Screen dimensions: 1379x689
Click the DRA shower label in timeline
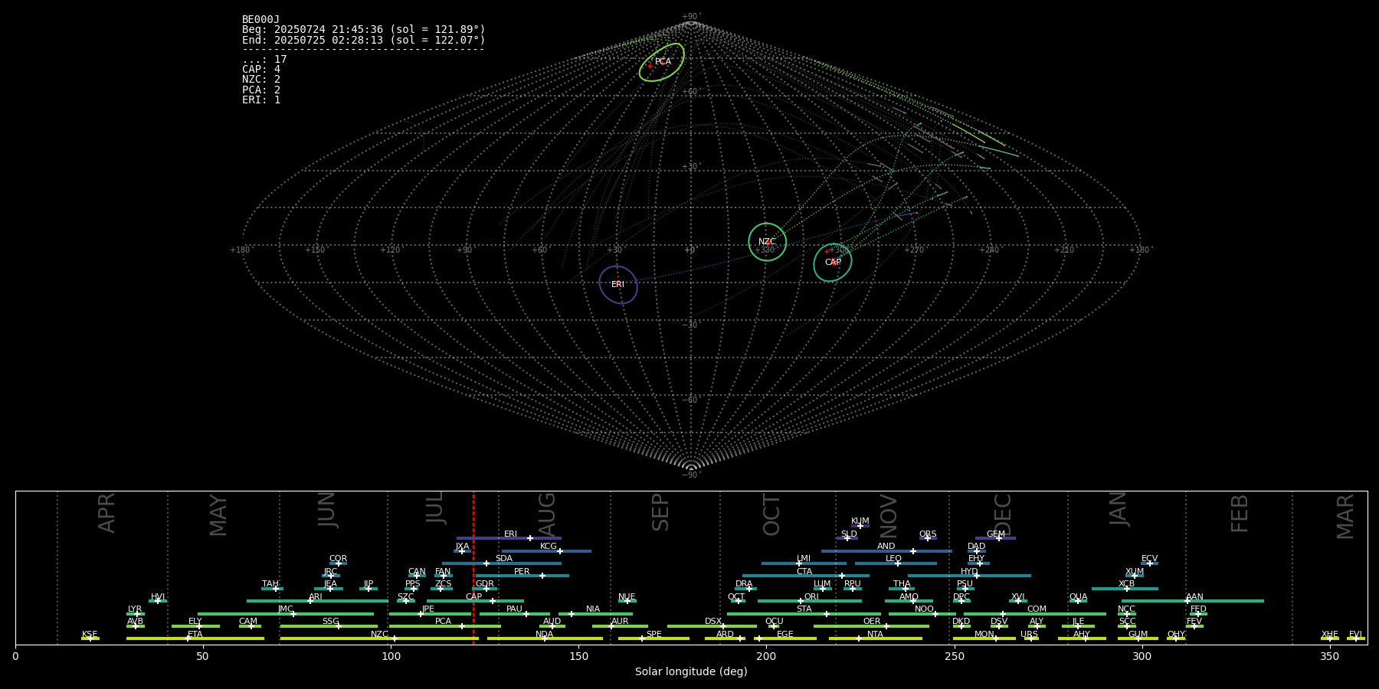[744, 584]
